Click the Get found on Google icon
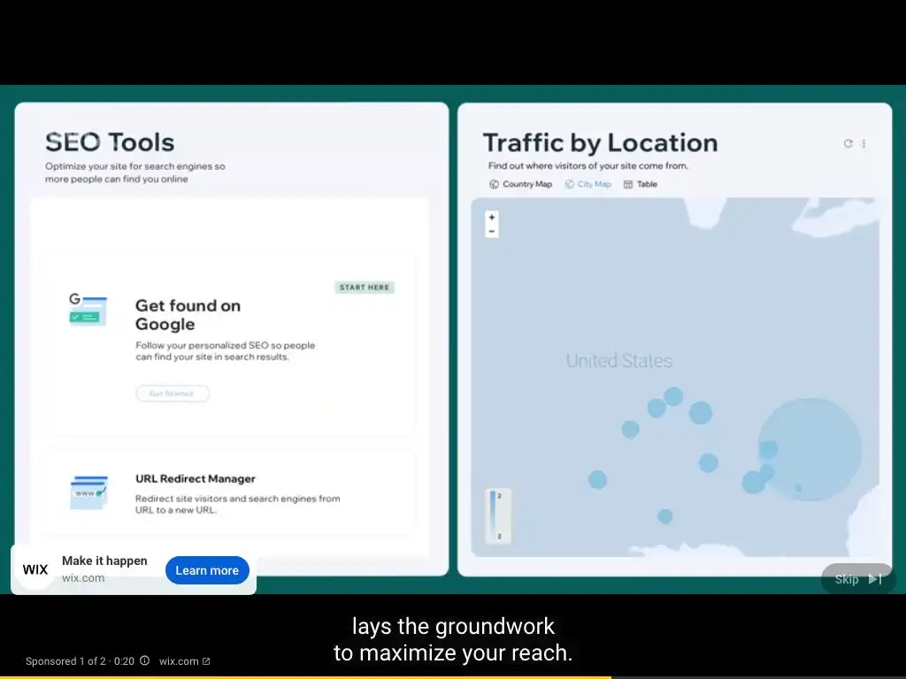906x679 pixels. coord(88,309)
